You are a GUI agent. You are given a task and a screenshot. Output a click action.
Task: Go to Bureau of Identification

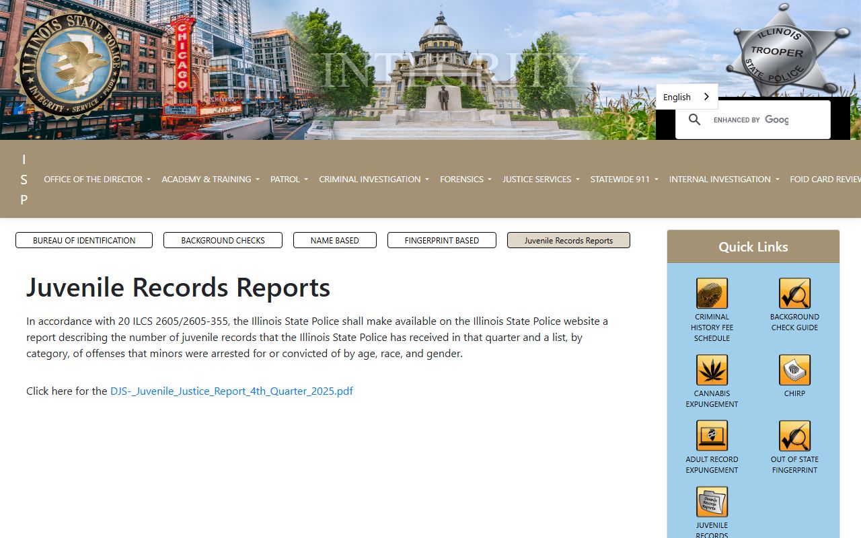tap(84, 240)
